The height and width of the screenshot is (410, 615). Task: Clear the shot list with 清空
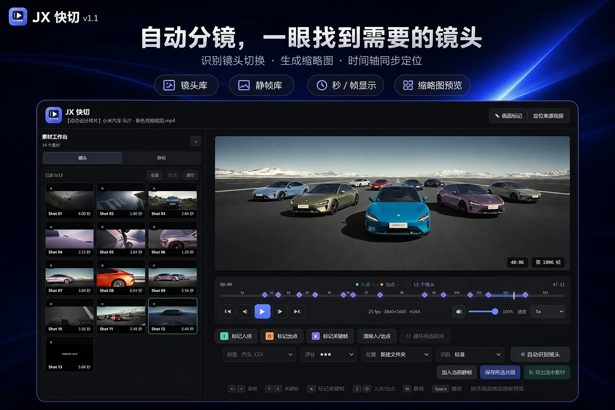(x=190, y=175)
